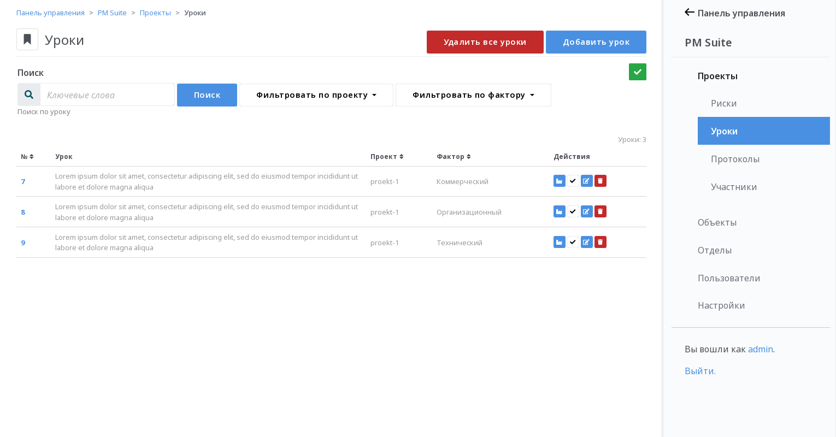Expand the Фильтровать по фактору dropdown
Viewport: 836px width, 437px height.
point(473,95)
